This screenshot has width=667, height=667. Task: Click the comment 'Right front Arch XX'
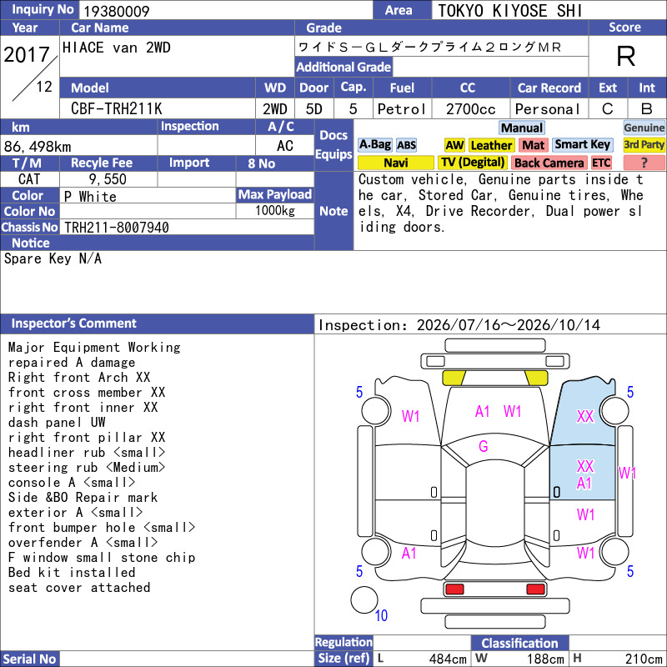(x=79, y=378)
